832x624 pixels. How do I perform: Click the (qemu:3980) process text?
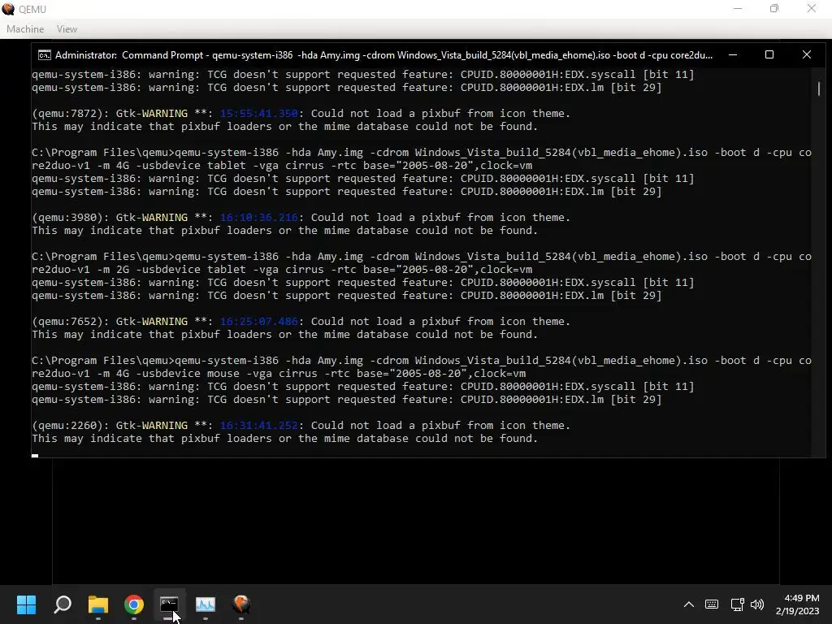(x=71, y=218)
